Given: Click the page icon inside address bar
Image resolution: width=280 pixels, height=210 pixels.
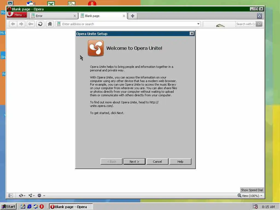Looking at the screenshot, I should click(59, 24).
